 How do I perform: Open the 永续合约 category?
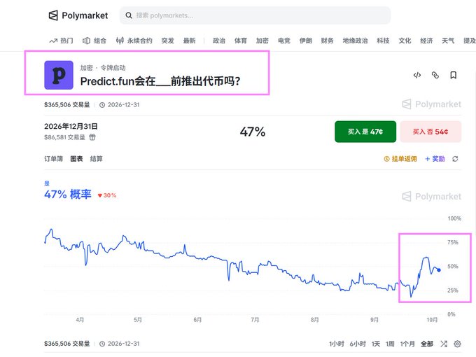(134, 41)
